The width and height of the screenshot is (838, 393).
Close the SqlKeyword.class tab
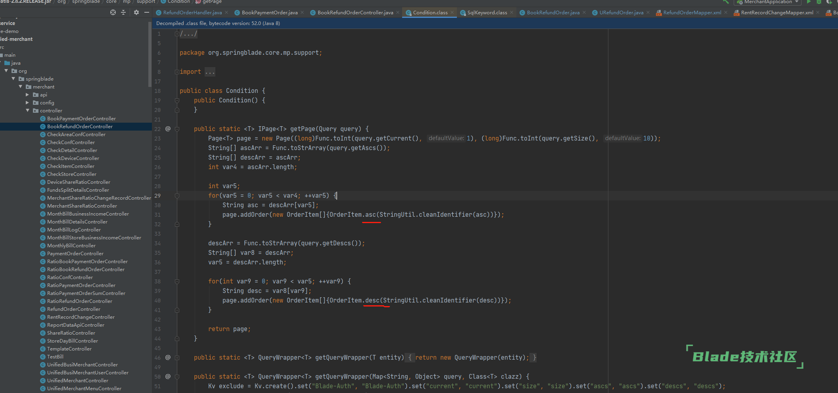point(512,13)
